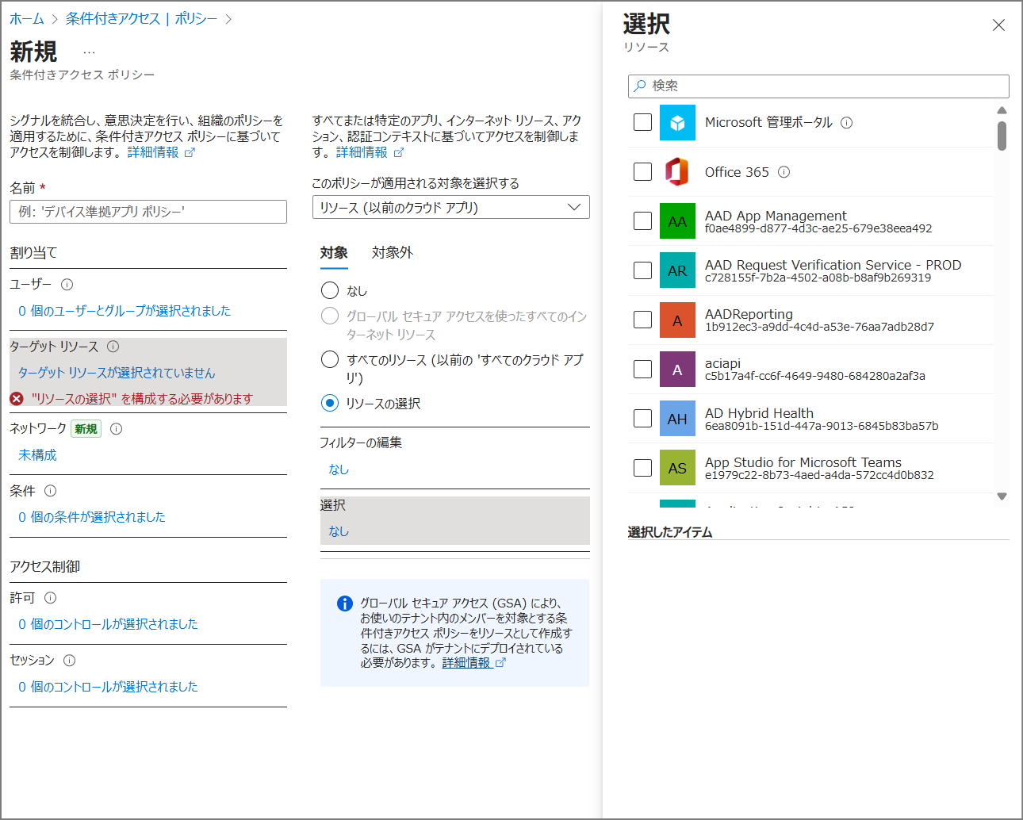This screenshot has height=820, width=1023.
Task: Click the info icon beside ターゲット リソース
Action: [113, 347]
